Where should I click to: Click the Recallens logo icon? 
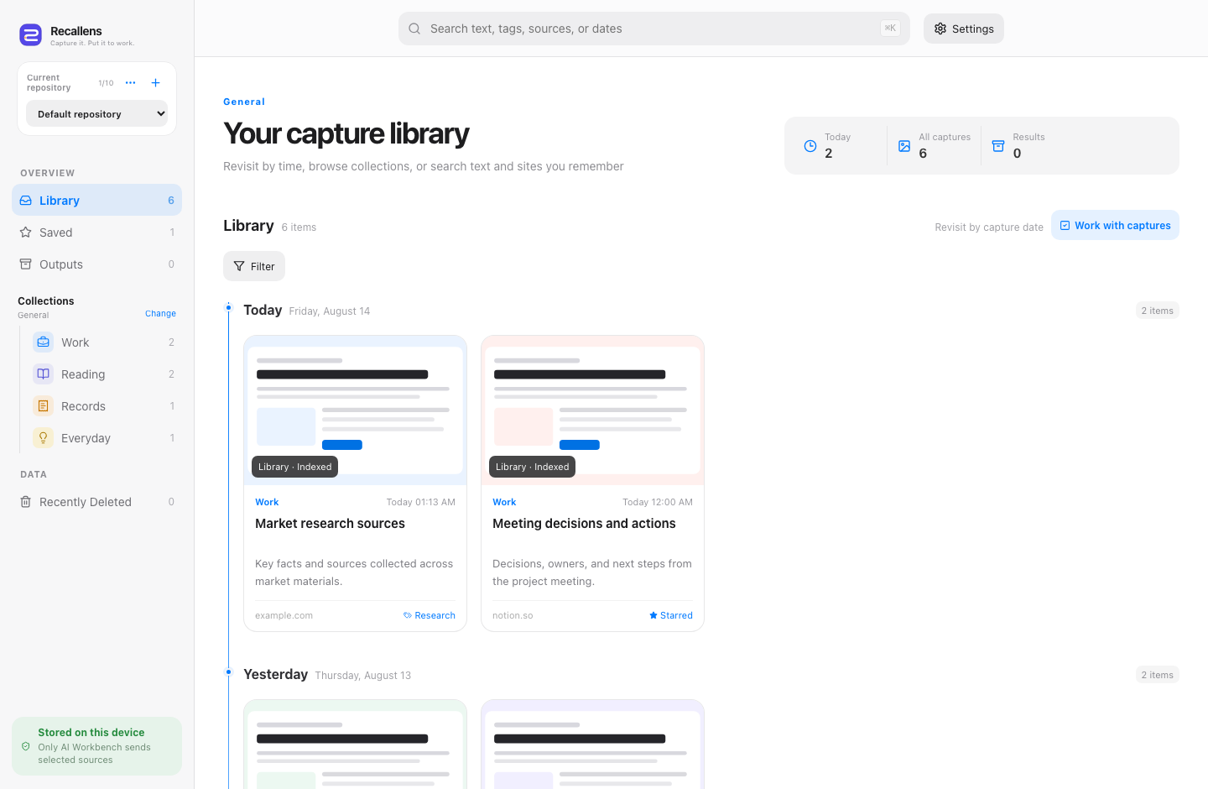coord(30,34)
